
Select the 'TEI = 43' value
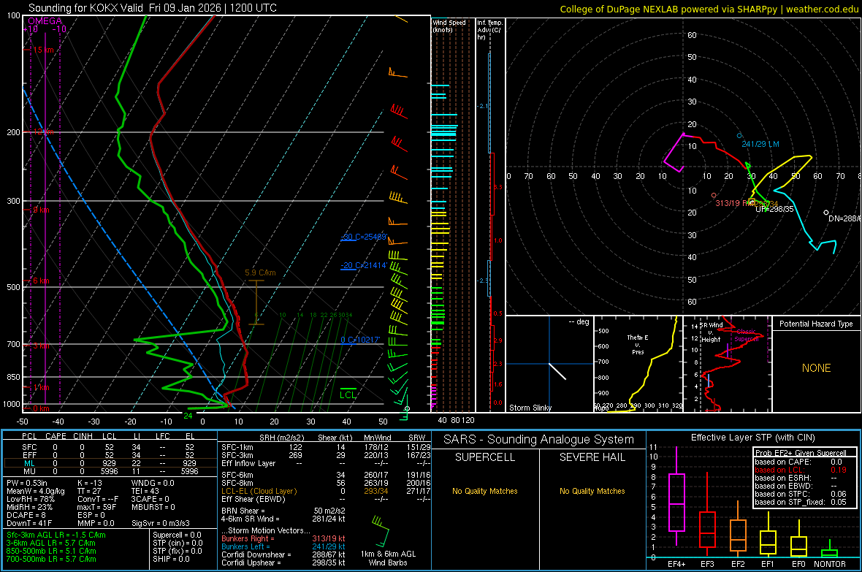click(x=145, y=491)
